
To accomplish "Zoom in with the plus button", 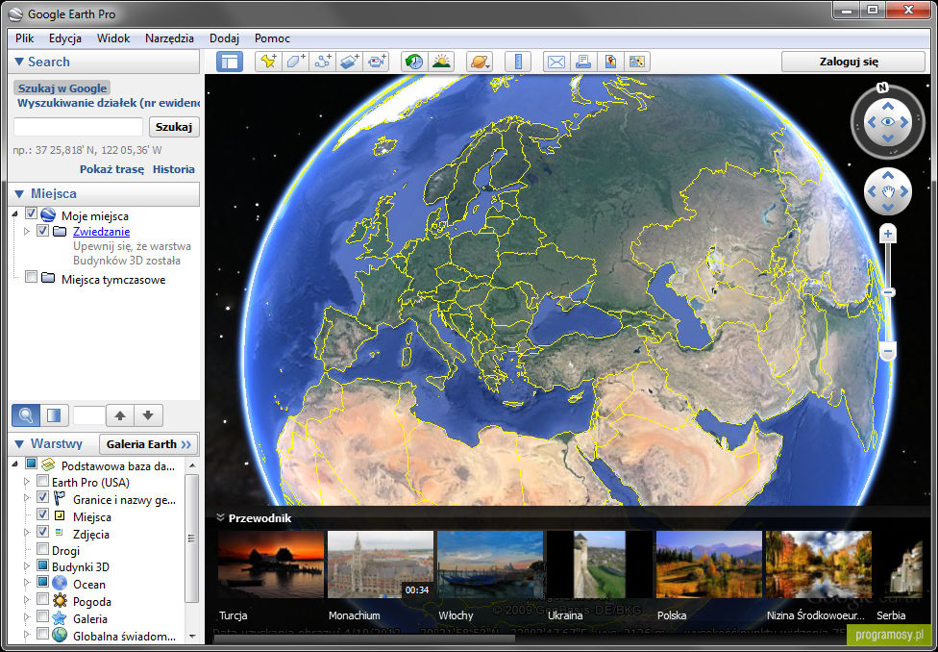I will tap(888, 234).
